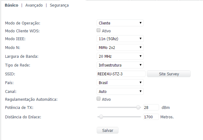Open the Modo IEEE dropdown
Image resolution: width=203 pixels, height=140 pixels.
[x=120, y=39]
